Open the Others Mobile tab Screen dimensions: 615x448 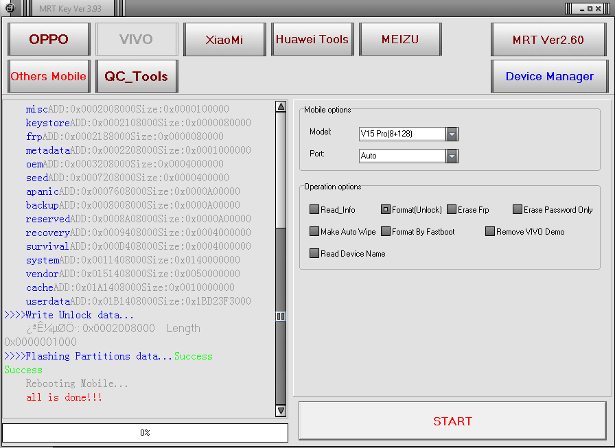pyautogui.click(x=49, y=76)
